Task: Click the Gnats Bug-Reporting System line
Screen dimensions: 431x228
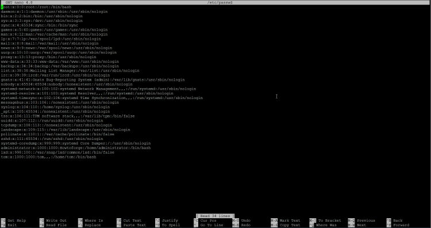Action: [93, 80]
